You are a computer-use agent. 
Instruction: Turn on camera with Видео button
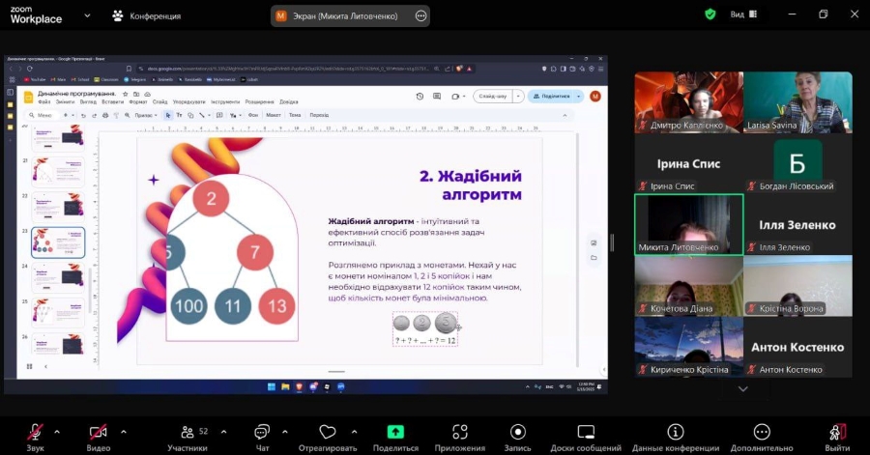(98, 433)
